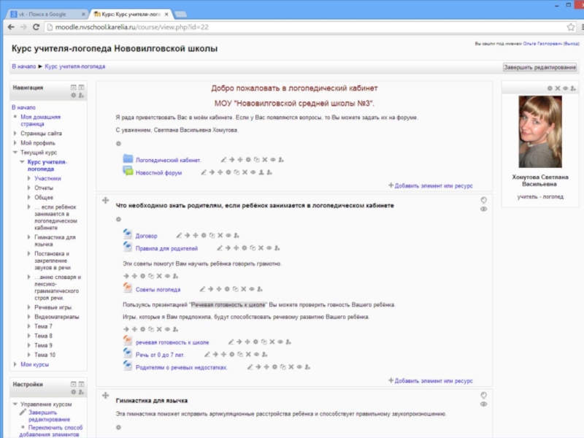Click settings gear for Родителям о речевых недостатках

(x=274, y=367)
